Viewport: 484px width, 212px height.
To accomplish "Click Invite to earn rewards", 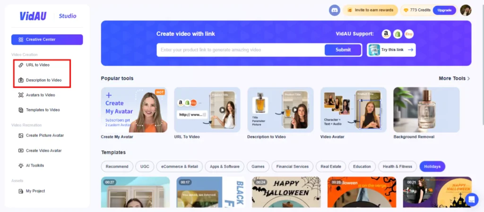I will click(x=371, y=10).
